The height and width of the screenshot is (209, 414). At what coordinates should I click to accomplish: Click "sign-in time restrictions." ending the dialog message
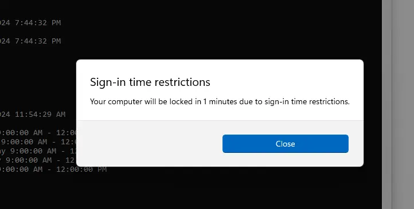click(307, 101)
